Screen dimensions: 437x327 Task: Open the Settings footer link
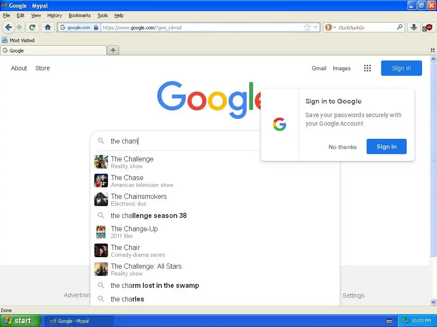[x=353, y=295]
